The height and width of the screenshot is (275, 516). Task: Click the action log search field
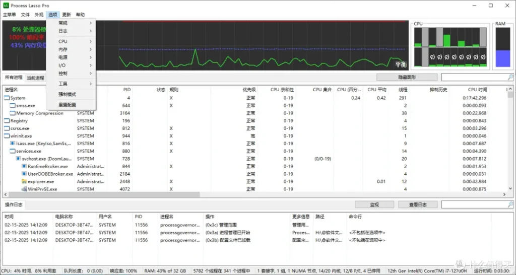474,204
